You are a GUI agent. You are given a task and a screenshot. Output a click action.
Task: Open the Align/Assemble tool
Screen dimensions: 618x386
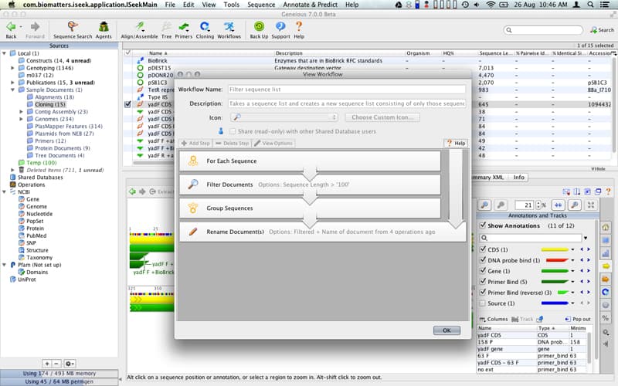[139, 30]
